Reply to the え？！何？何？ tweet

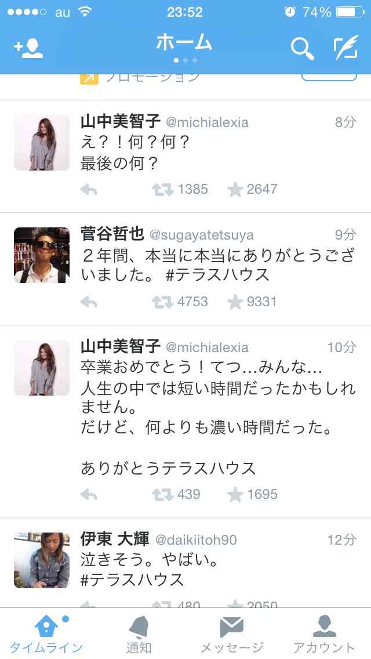[x=89, y=190]
